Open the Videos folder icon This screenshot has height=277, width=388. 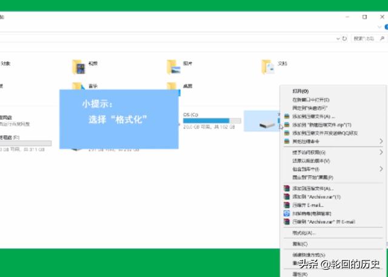(x=77, y=65)
